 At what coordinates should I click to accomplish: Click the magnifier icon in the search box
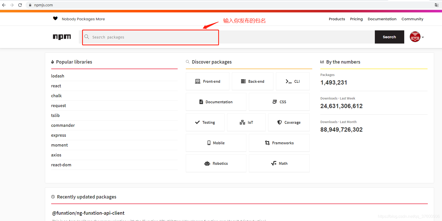point(87,37)
